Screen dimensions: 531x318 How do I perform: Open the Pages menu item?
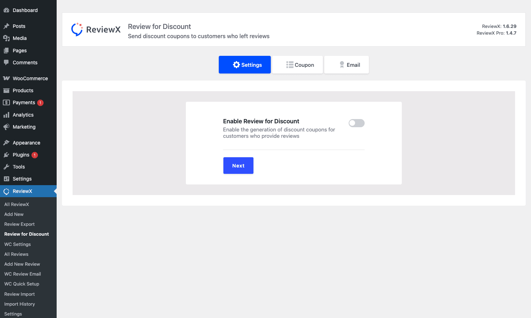pyautogui.click(x=28, y=51)
